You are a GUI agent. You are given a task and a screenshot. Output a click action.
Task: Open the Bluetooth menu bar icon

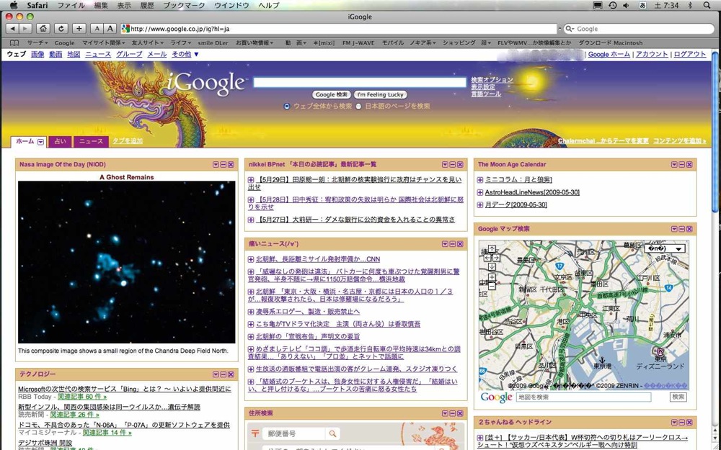tap(690, 5)
